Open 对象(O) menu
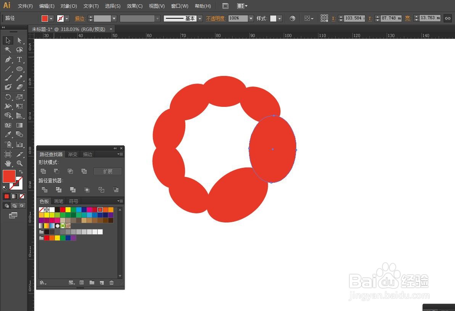455x311 pixels. [x=69, y=6]
